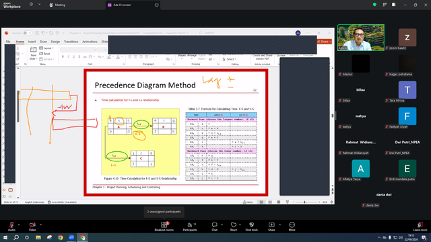The width and height of the screenshot is (431, 242).
Task: Click zoom in plus button
Action: 319,202
